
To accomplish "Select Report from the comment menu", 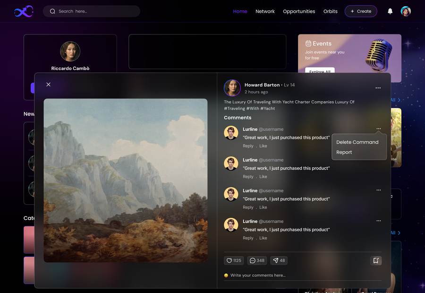I will click(344, 152).
